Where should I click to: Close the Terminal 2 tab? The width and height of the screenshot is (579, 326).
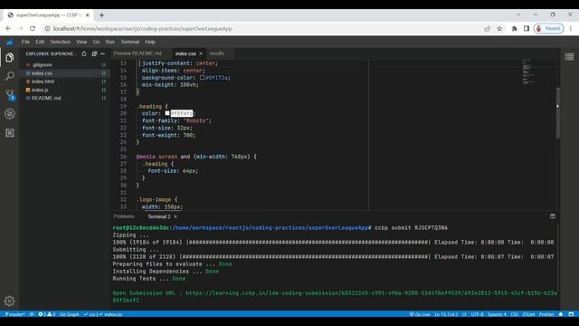tap(176, 216)
